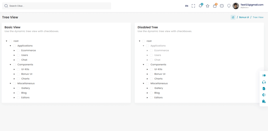
Task: Tick UI-Kits checkbox in Disabled Tree
Action: 151,69
